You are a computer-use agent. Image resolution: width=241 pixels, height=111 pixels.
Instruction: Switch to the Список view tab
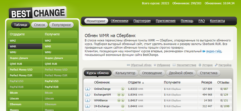[x=40, y=25]
